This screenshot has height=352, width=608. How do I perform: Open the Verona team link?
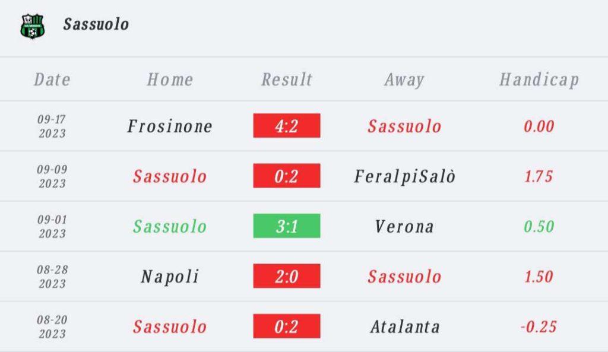[x=404, y=226]
